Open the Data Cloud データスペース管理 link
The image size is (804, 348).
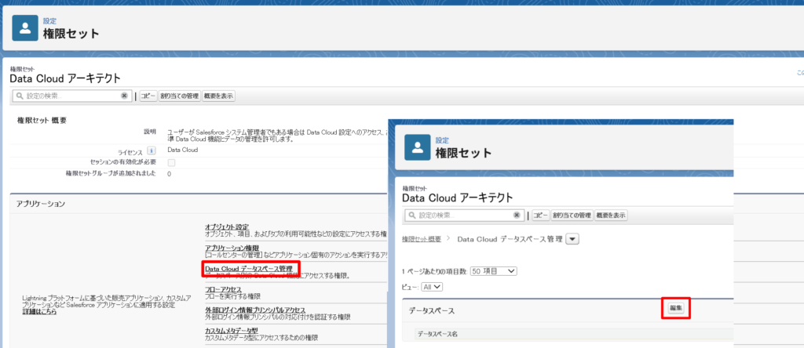(249, 269)
